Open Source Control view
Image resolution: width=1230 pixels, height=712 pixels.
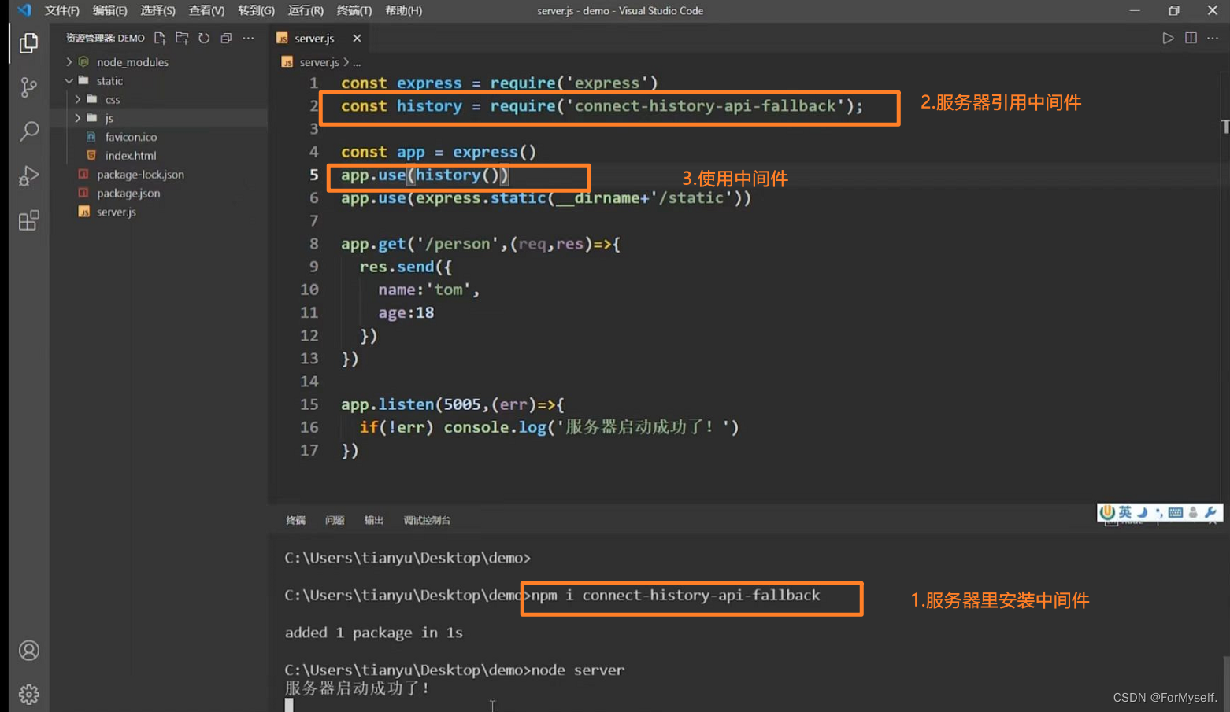(28, 87)
